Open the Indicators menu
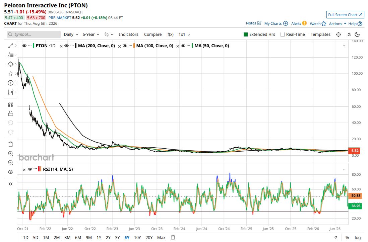Image resolution: width=368 pixels, height=242 pixels. click(129, 34)
